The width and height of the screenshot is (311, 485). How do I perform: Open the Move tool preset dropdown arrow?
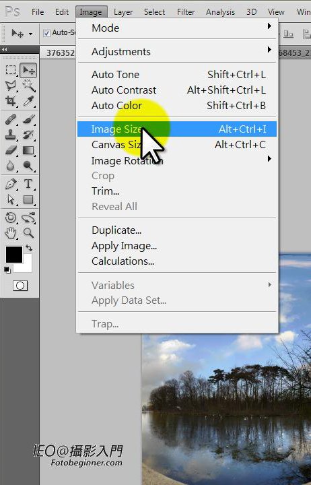pos(30,34)
